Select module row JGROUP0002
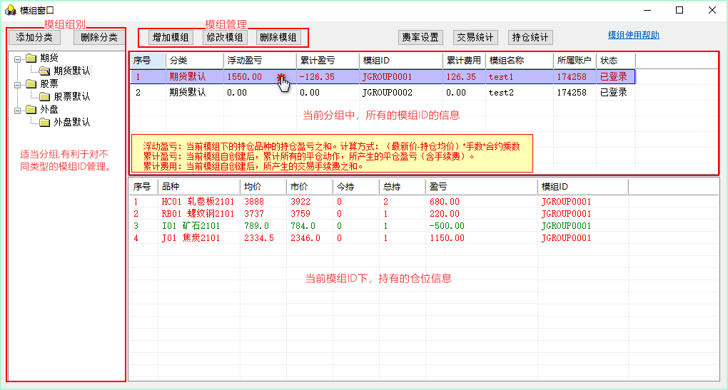The width and height of the screenshot is (728, 390). click(383, 92)
